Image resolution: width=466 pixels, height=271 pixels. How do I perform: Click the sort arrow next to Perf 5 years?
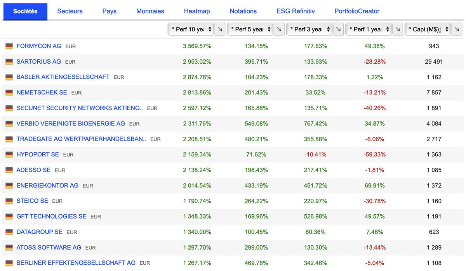click(x=279, y=29)
